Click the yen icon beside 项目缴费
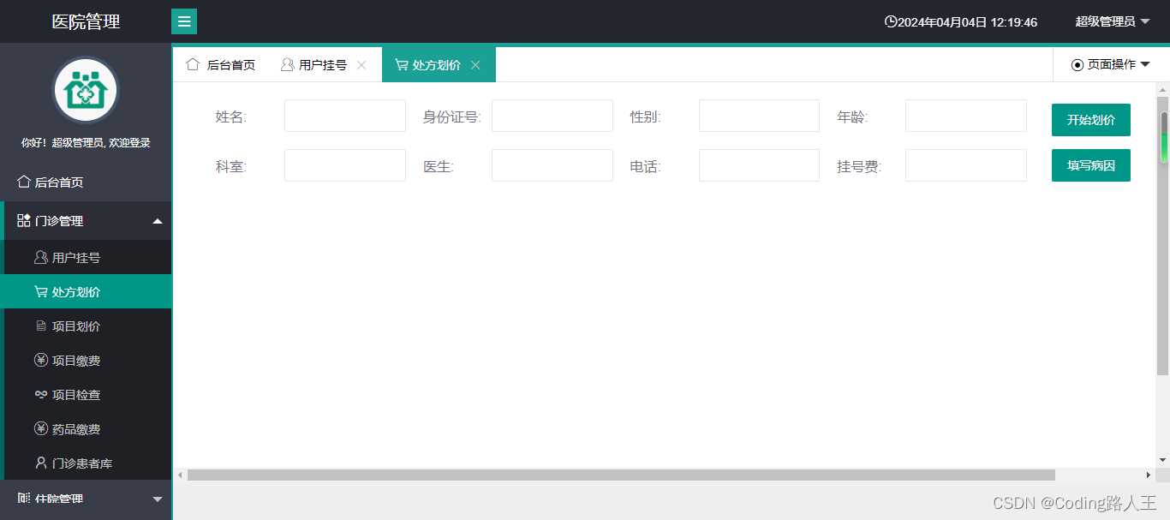Image resolution: width=1170 pixels, height=520 pixels. point(40,361)
